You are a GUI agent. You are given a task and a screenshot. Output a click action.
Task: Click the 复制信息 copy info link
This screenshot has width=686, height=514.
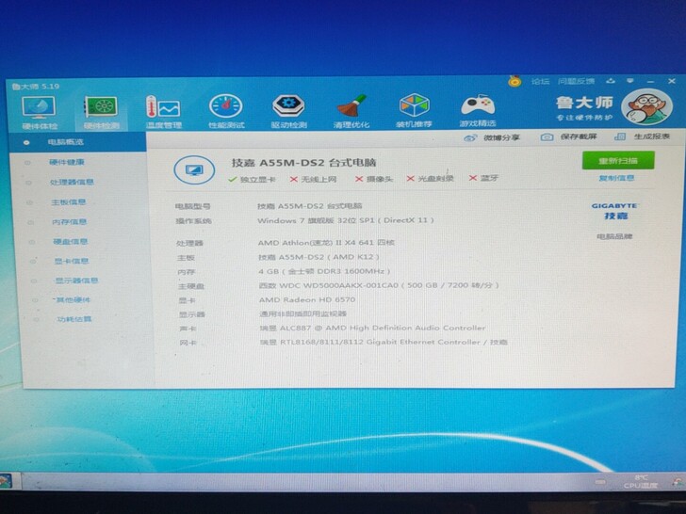(616, 178)
